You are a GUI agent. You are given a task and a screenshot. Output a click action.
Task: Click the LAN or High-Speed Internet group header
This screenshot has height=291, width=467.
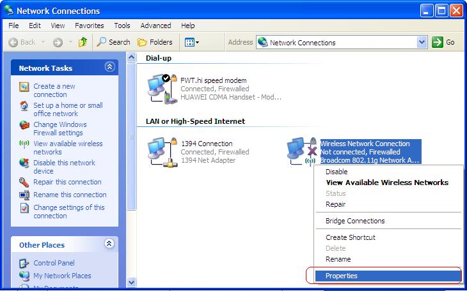[x=195, y=121]
